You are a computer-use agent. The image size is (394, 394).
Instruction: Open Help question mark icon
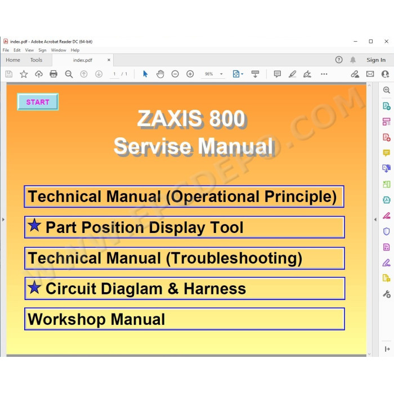(x=339, y=60)
